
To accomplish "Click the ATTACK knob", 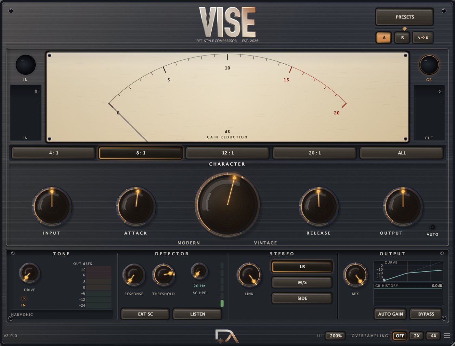I will 136,206.
